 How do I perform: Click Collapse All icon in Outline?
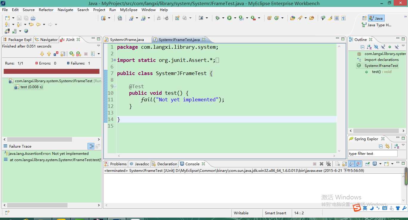pos(362,47)
